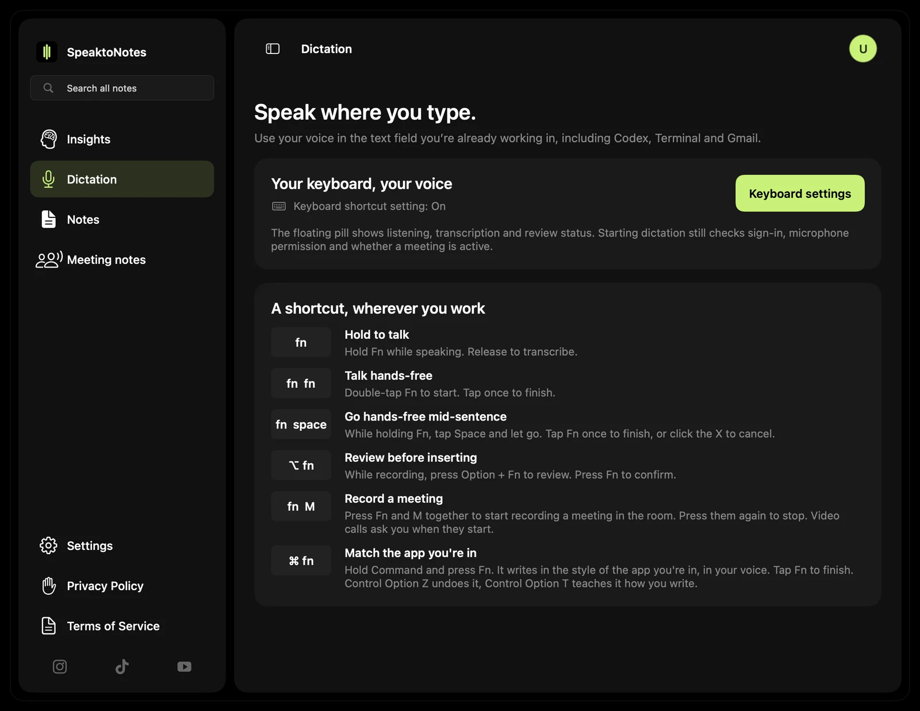Viewport: 920px width, 711px height.
Task: Click the Record a meeting title
Action: point(394,499)
